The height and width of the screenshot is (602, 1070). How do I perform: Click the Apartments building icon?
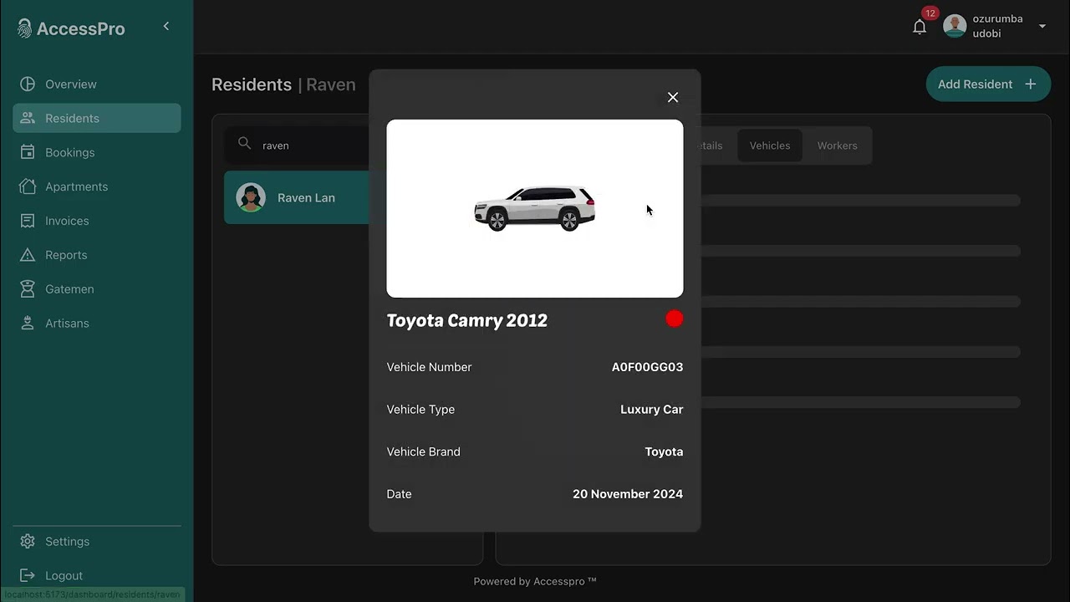pos(28,186)
